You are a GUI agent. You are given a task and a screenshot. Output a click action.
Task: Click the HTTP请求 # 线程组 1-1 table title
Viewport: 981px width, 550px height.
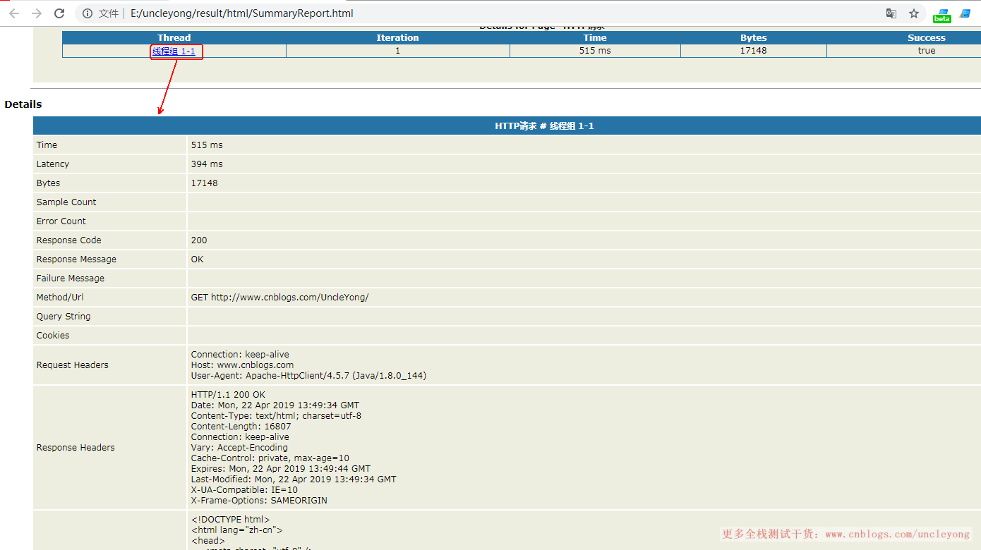544,126
